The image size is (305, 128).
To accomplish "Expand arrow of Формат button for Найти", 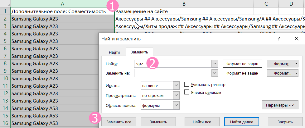I will click(296, 64).
